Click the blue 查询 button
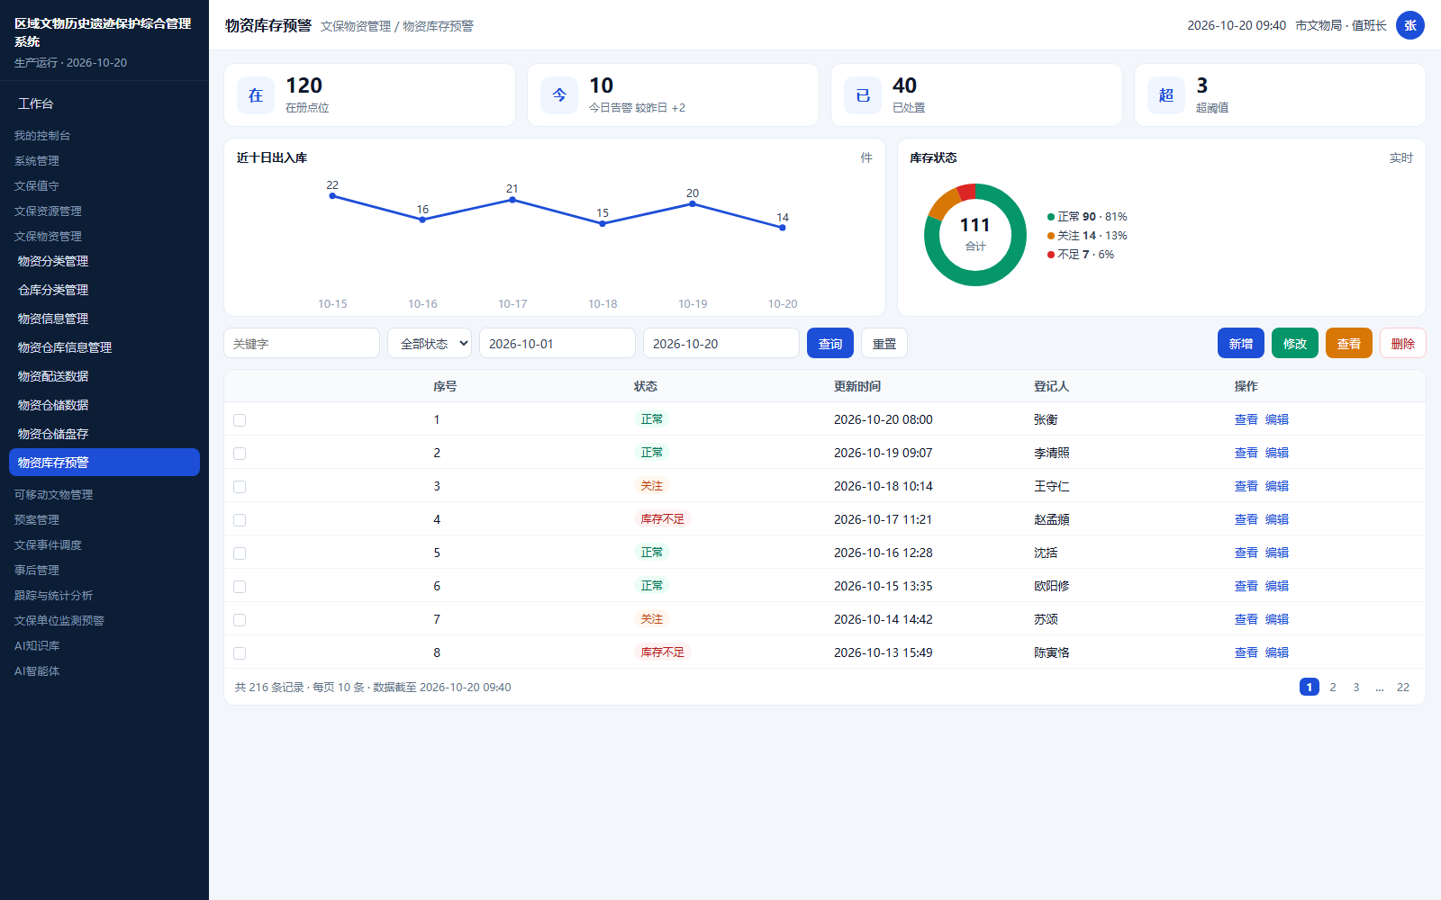The image size is (1441, 900). [830, 343]
